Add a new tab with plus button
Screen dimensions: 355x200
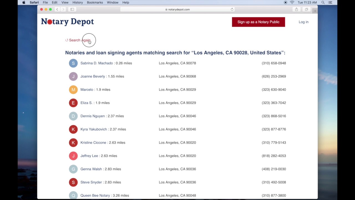click(x=315, y=11)
